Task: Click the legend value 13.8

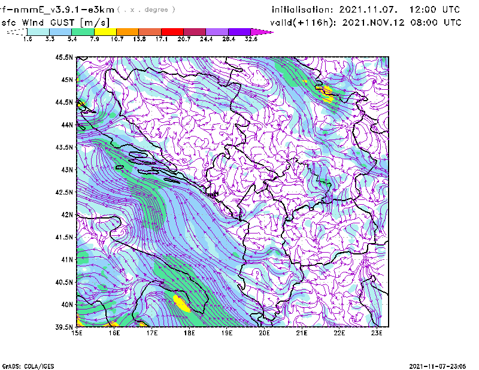Action: (x=140, y=39)
